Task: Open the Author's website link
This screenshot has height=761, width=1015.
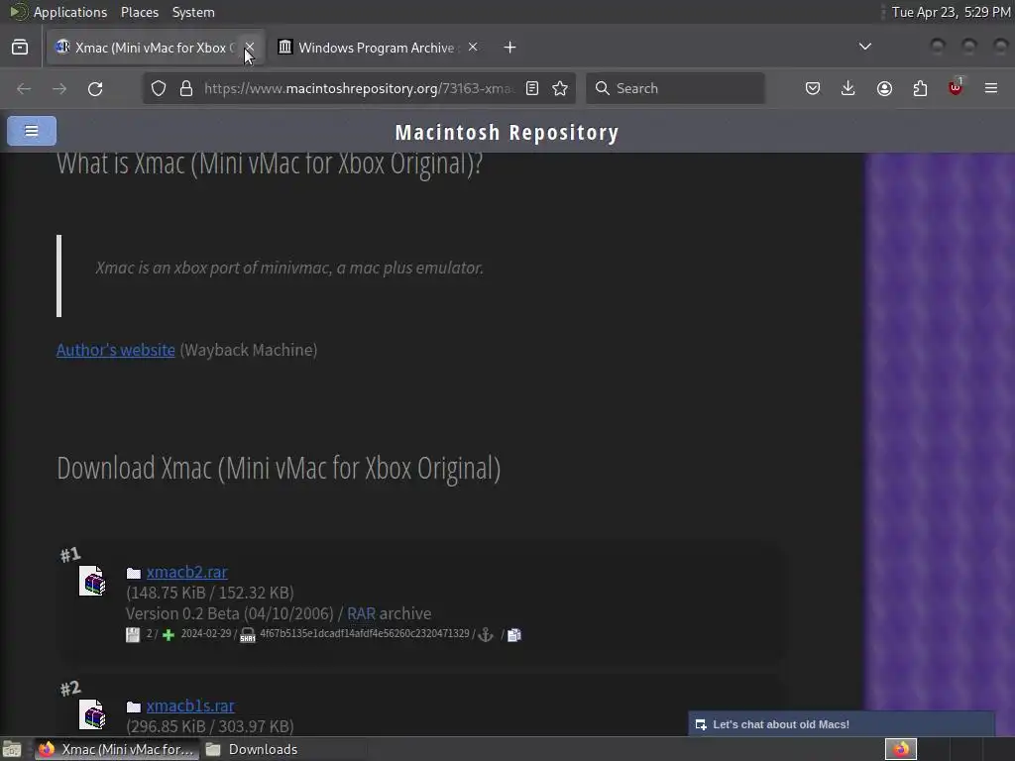Action: click(x=116, y=350)
